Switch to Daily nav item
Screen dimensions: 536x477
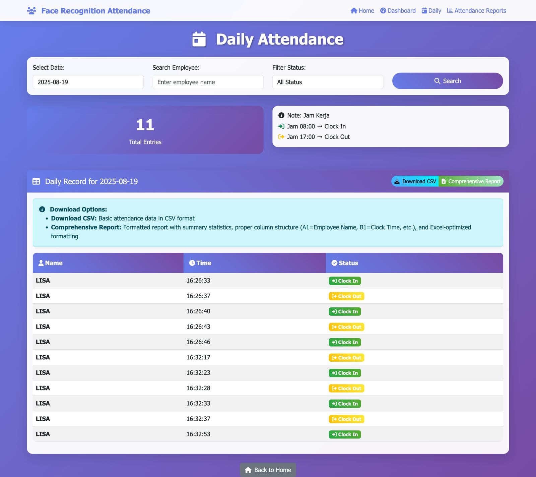(x=431, y=11)
